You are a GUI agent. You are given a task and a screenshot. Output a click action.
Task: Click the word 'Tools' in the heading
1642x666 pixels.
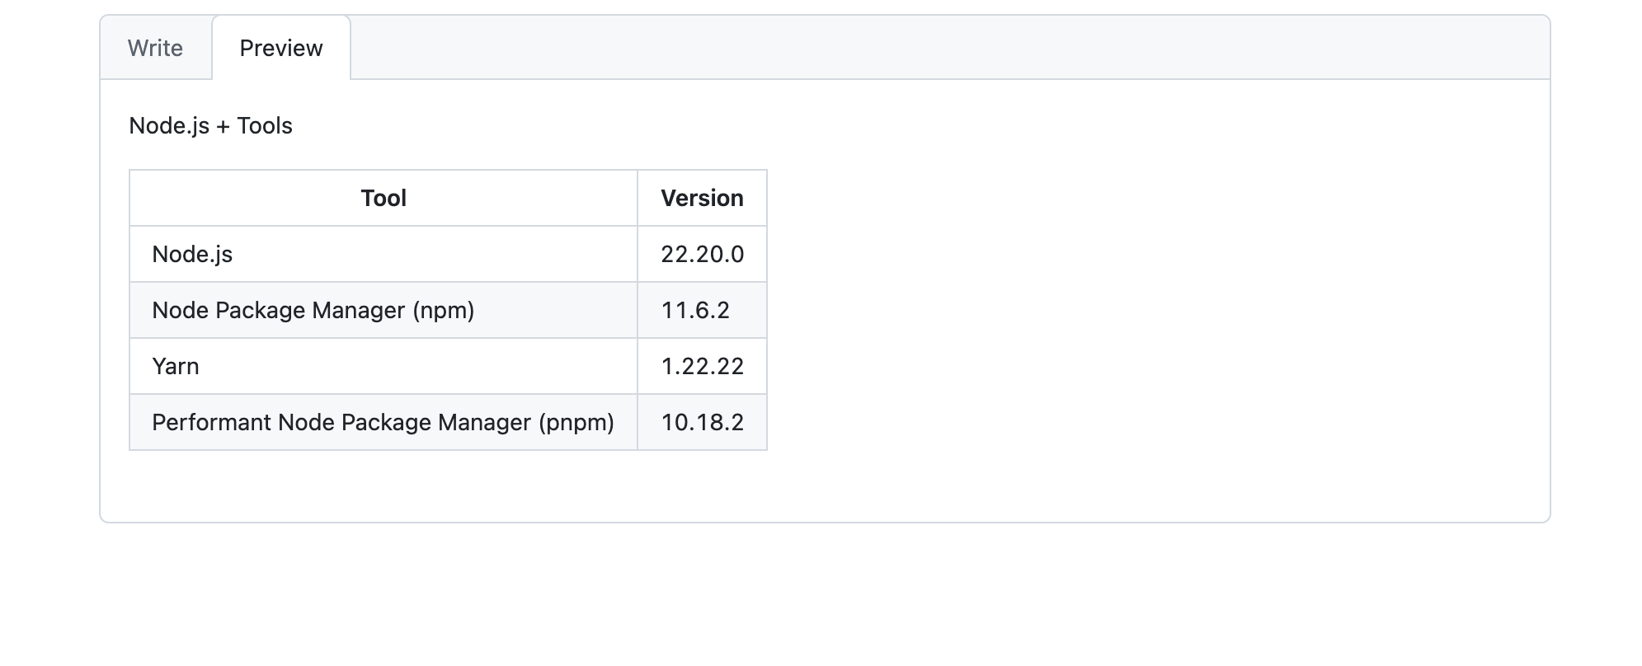click(265, 126)
